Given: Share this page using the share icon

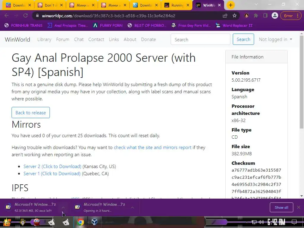Looking at the screenshot, I should tap(225, 16).
